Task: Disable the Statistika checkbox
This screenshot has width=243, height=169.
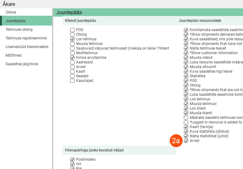Action: click(186, 76)
